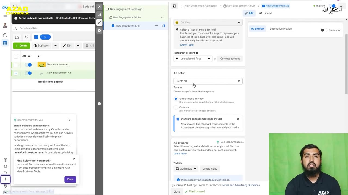Close the editing side panel with X

[x=99, y=7]
